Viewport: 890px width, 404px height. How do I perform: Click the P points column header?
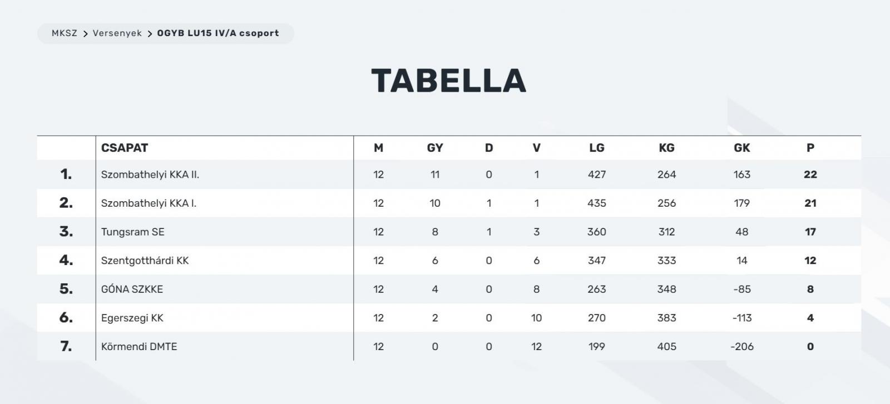pyautogui.click(x=810, y=148)
